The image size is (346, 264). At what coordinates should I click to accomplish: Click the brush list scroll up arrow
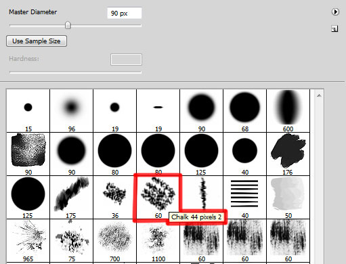319,95
